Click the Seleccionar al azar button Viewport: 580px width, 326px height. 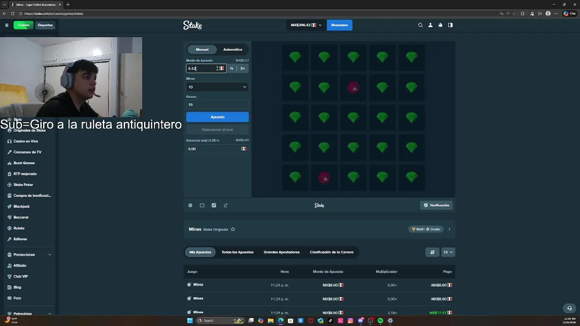[x=217, y=129]
